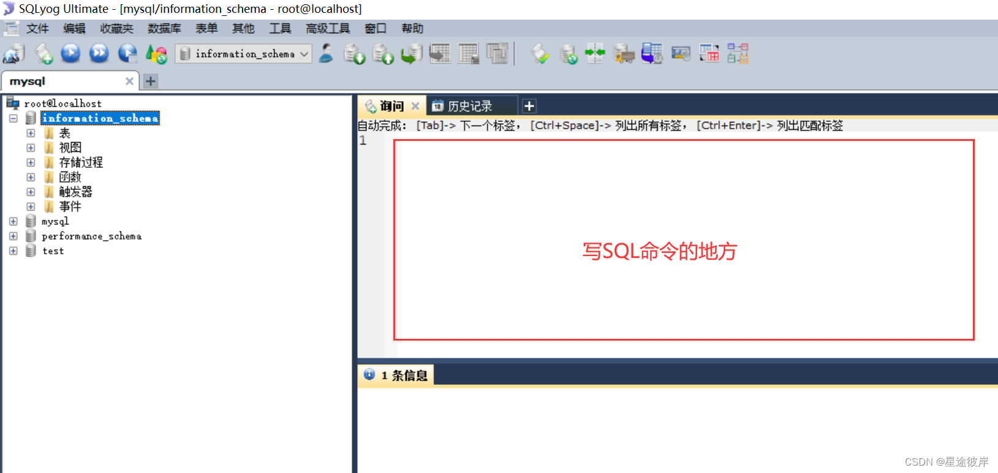Open the 工具 menu

pos(280,28)
